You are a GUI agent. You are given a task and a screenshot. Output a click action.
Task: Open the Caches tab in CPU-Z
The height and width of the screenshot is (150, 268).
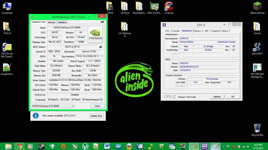(176, 31)
